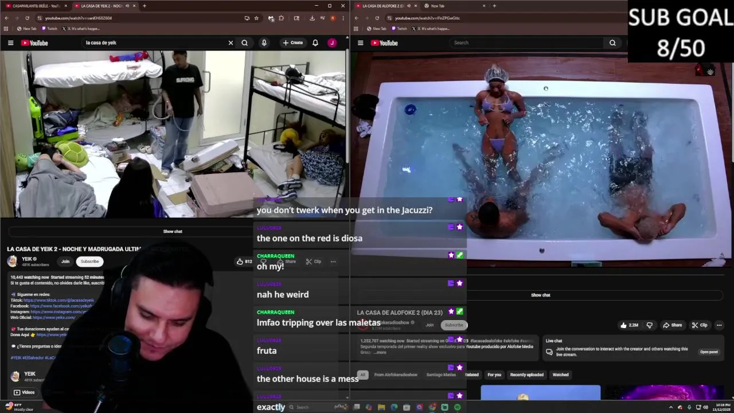The height and width of the screenshot is (413, 734).
Task: Mute the LA CASA DE YEIK 2 tab audio
Action: point(127,6)
